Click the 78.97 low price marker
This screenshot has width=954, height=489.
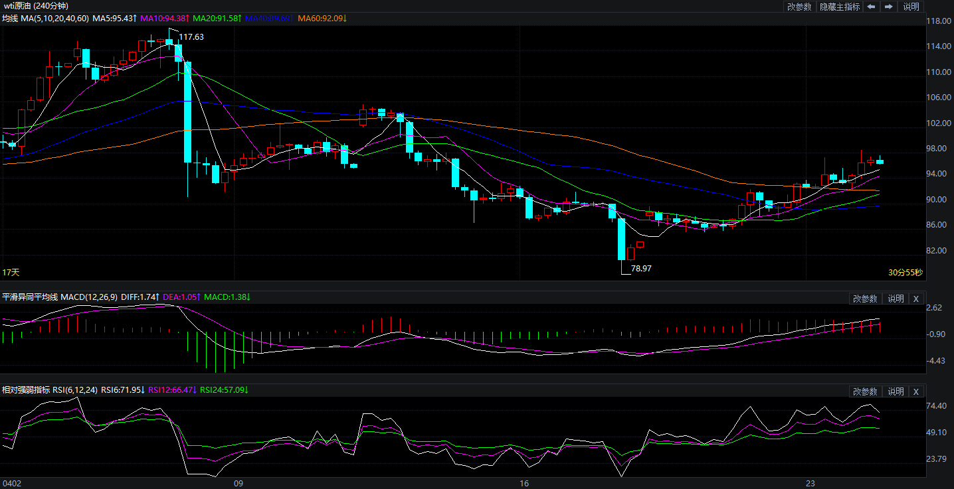pos(641,269)
